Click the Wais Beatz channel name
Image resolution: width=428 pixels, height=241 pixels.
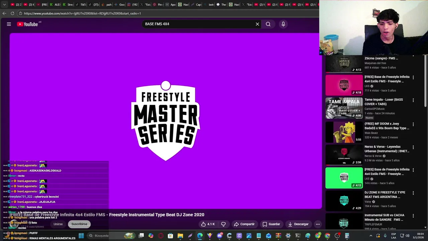point(371,133)
